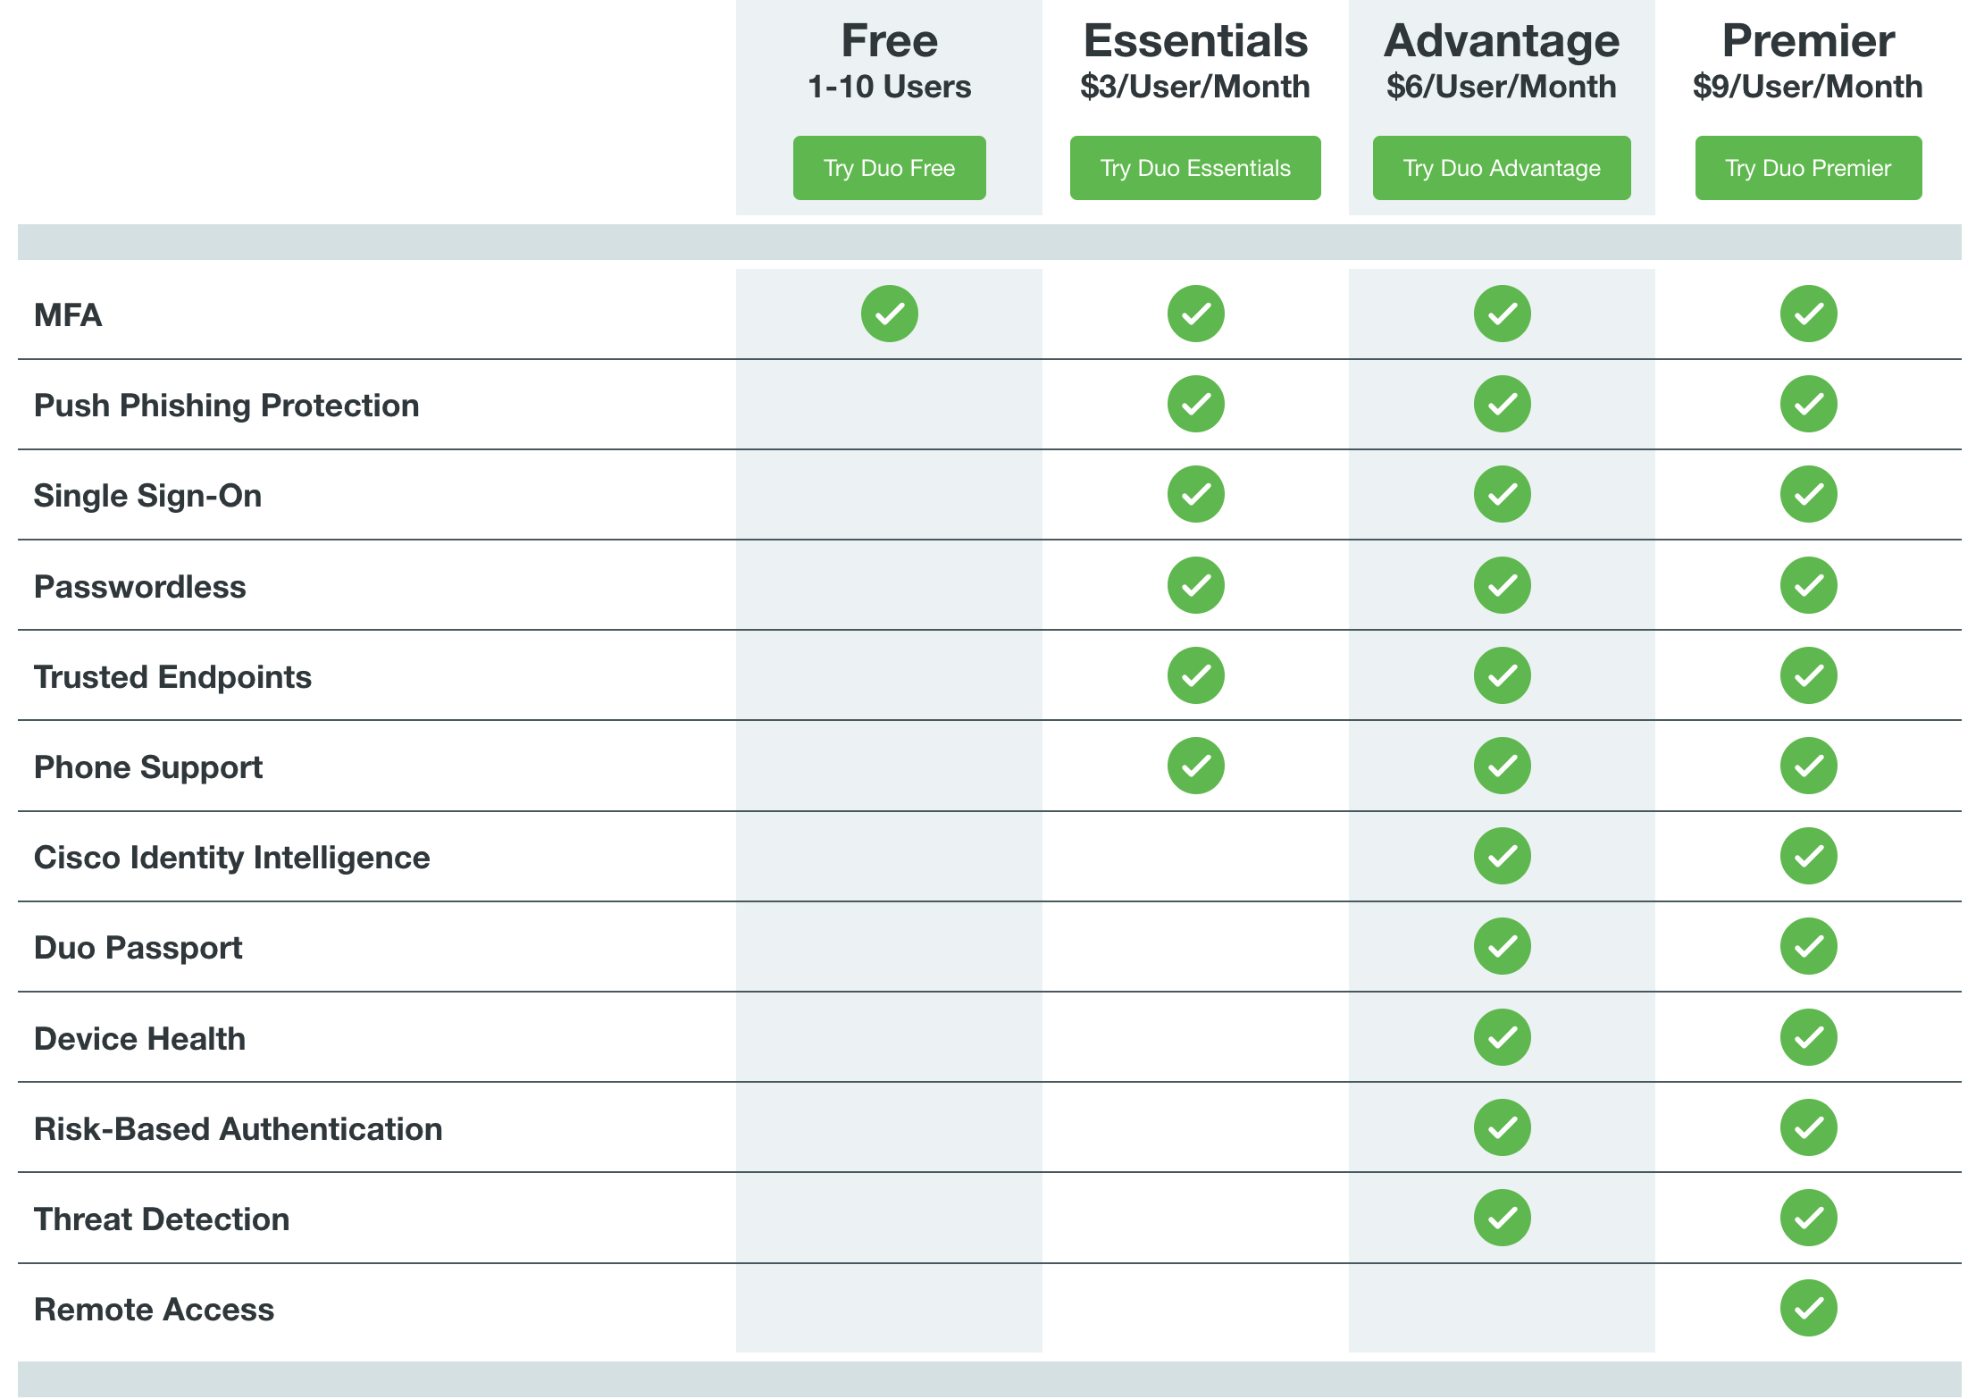Open the Try Duo Premier button
Screen dimensions: 1976x1399
(x=1808, y=168)
